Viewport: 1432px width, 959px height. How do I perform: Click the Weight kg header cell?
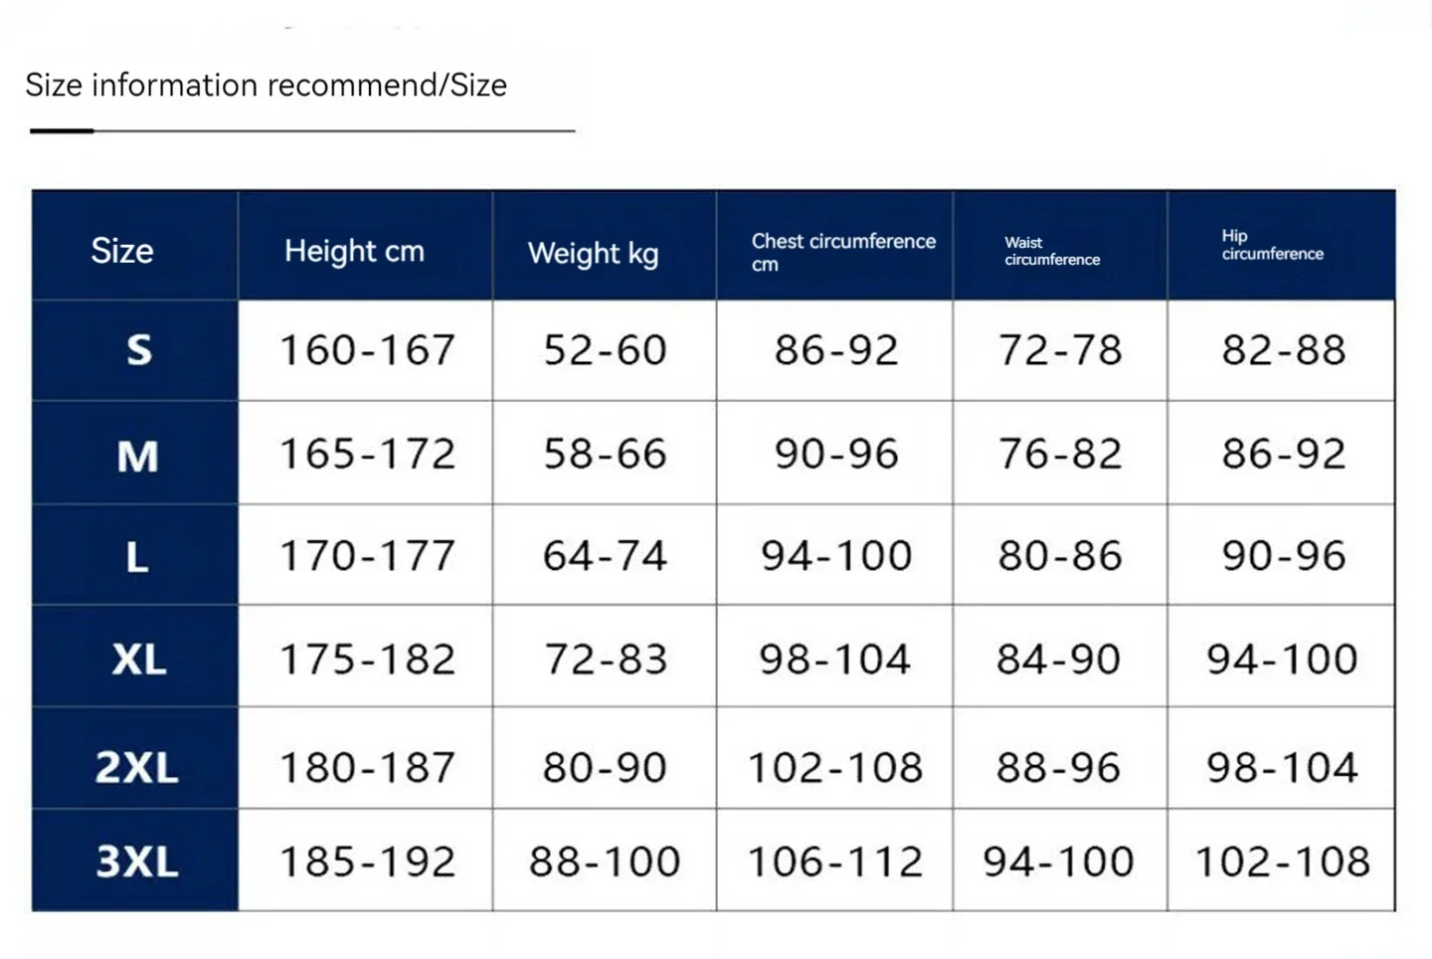[605, 246]
